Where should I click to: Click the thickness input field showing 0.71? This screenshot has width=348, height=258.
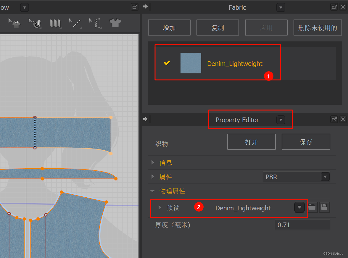pyautogui.click(x=302, y=225)
